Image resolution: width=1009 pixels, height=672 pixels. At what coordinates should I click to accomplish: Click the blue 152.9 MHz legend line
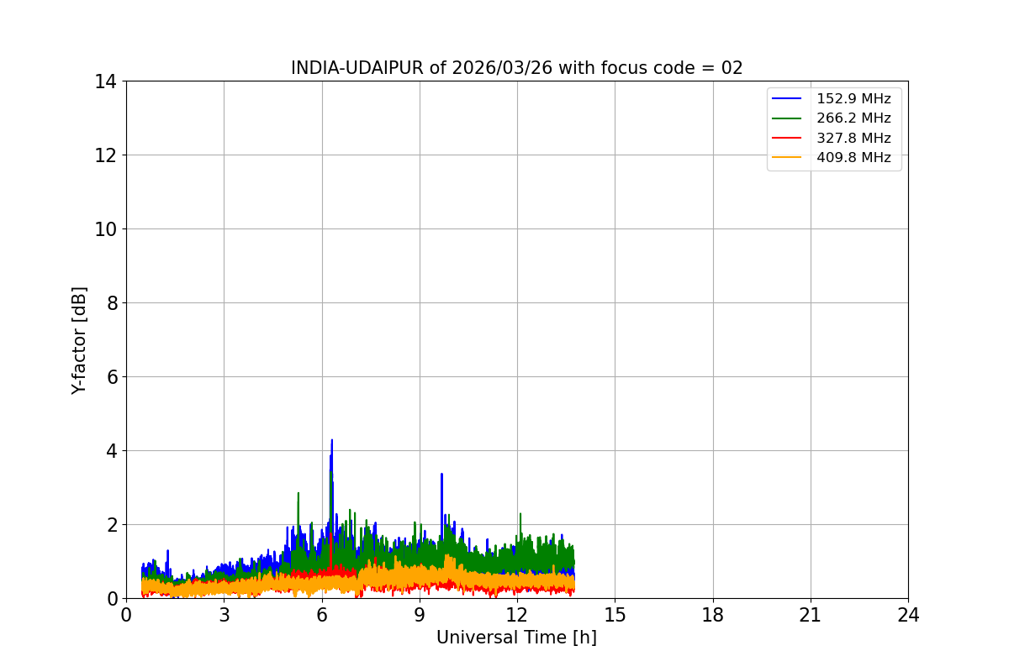click(788, 99)
